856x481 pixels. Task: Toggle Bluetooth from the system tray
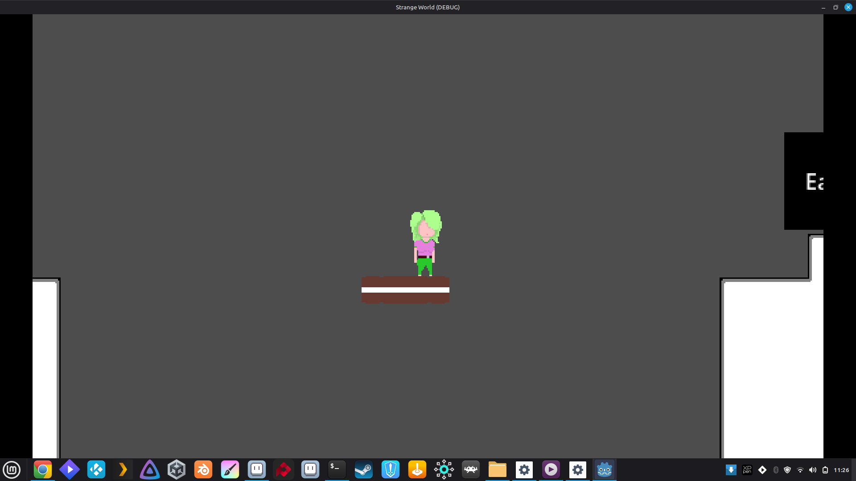pos(776,470)
